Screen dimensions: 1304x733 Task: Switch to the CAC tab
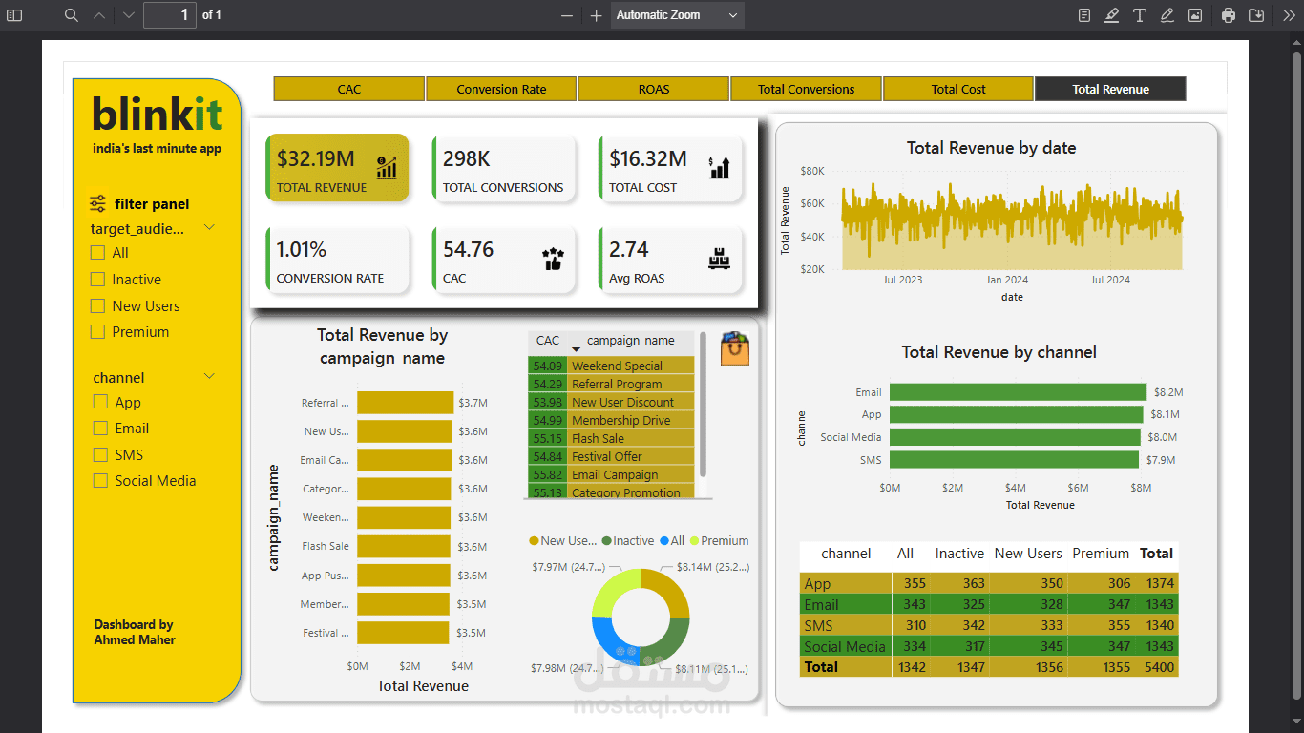[349, 89]
